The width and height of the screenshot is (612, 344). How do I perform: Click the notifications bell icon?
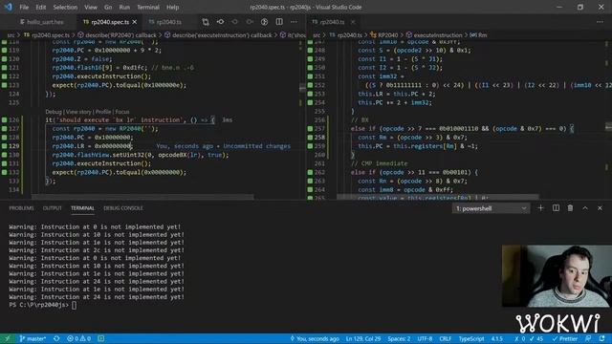(601, 338)
